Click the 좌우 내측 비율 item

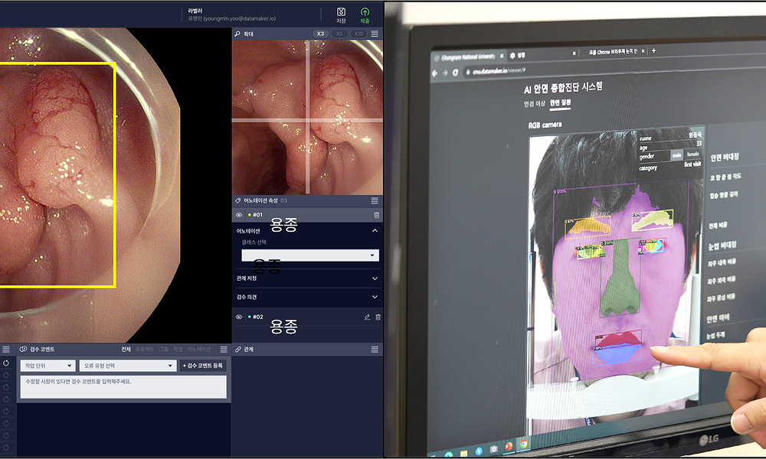click(x=722, y=263)
